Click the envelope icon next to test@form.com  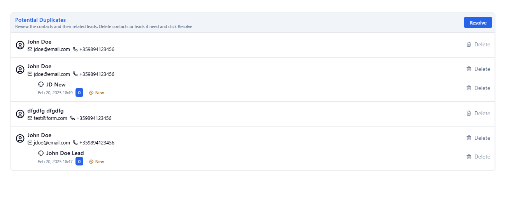[x=30, y=118]
